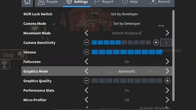Image resolution: width=196 pixels, height=110 pixels.
Task: Lower Volume with the minus icon
Action: point(86,52)
